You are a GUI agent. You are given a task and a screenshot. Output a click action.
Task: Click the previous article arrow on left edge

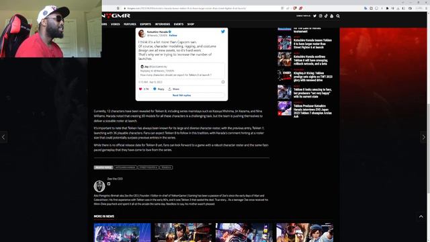[3, 137]
